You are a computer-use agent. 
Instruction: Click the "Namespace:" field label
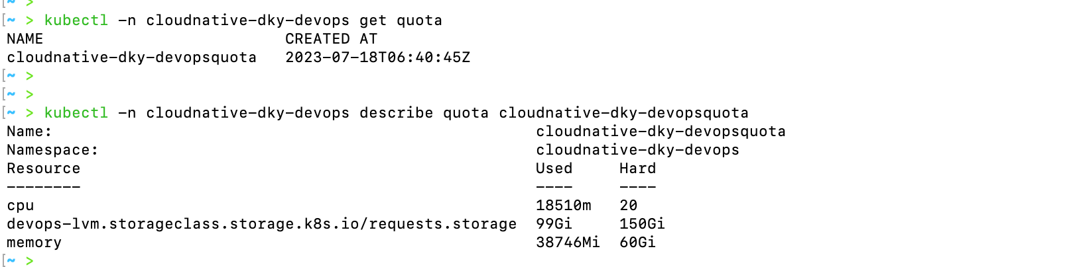[52, 150]
